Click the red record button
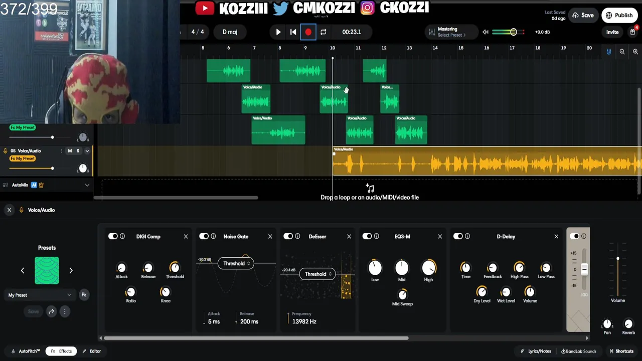Viewport: 642px width, 361px height. 308,32
